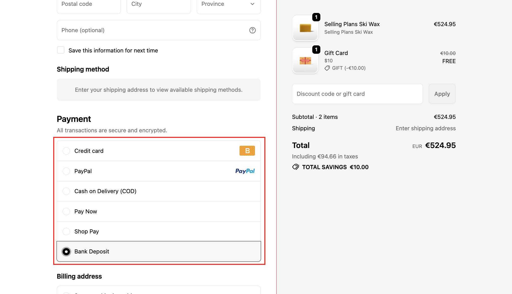Screen dimensions: 512x294
Task: Click the GIFT discount tag icon
Action: coord(327,68)
